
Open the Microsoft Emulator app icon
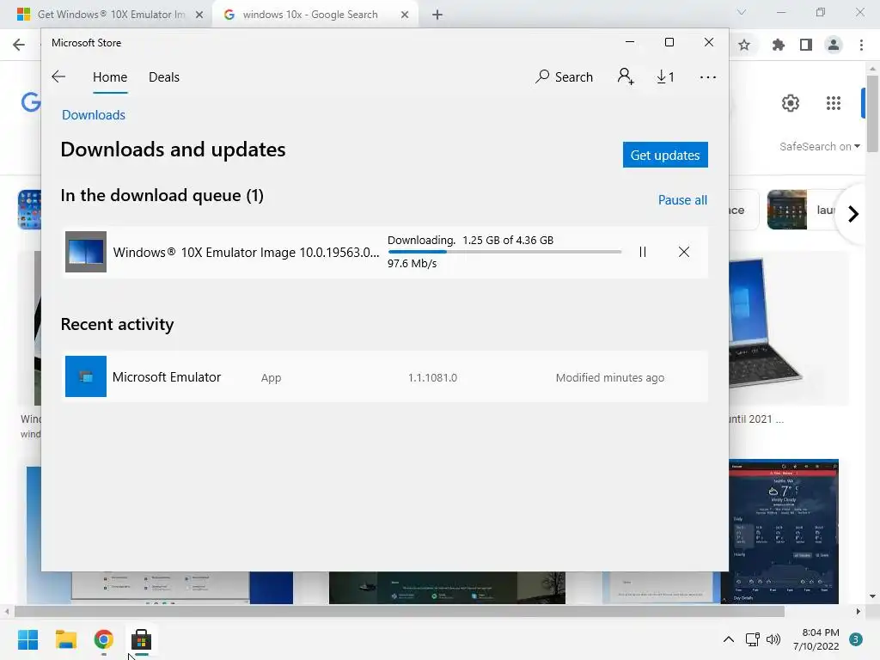coord(86,376)
